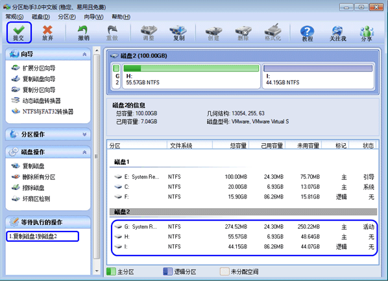Launch the 复制分区向导 wizard
388x282 pixels.
pos(33,89)
